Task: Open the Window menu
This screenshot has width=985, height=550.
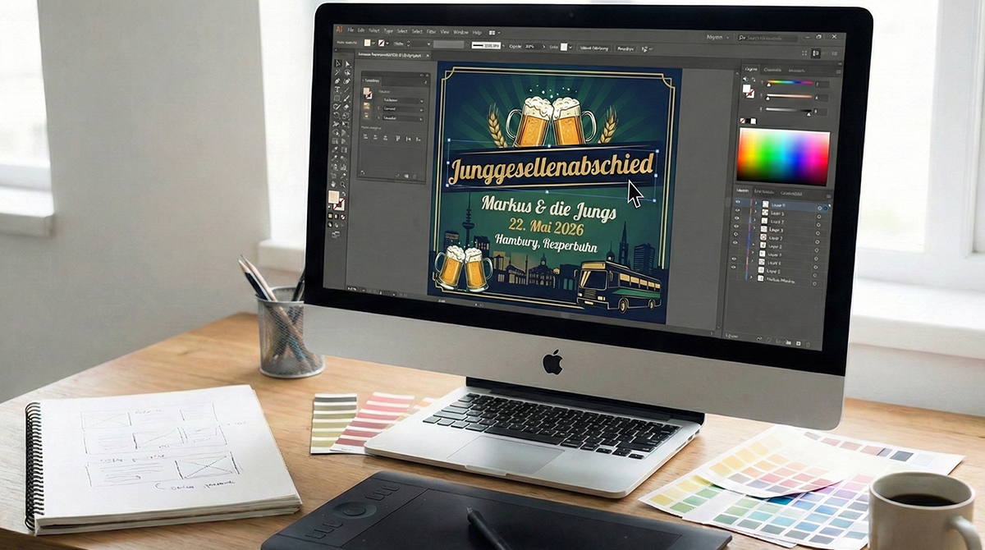Action: (x=460, y=33)
